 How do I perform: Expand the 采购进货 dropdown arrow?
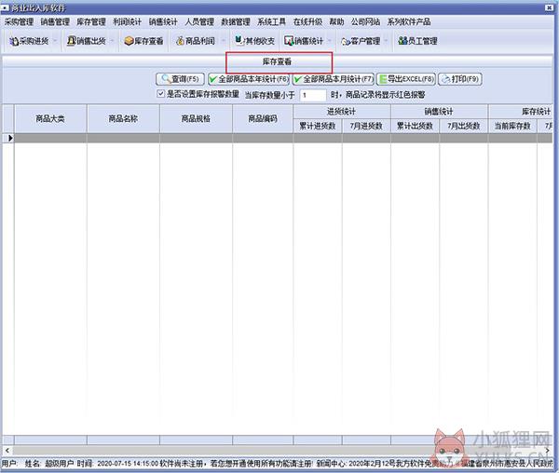click(x=55, y=41)
